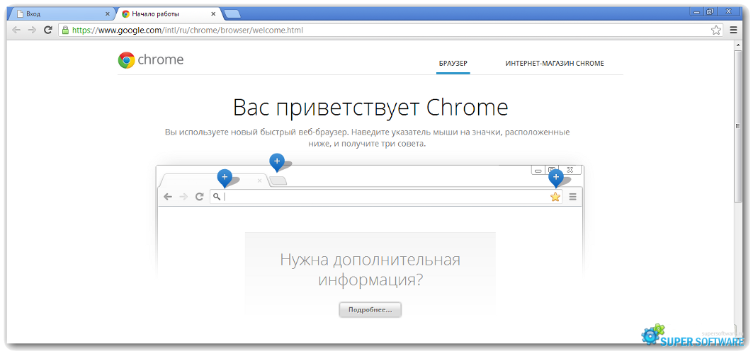Minimize the Chrome window
Image resolution: width=753 pixels, height=354 pixels.
(x=696, y=11)
